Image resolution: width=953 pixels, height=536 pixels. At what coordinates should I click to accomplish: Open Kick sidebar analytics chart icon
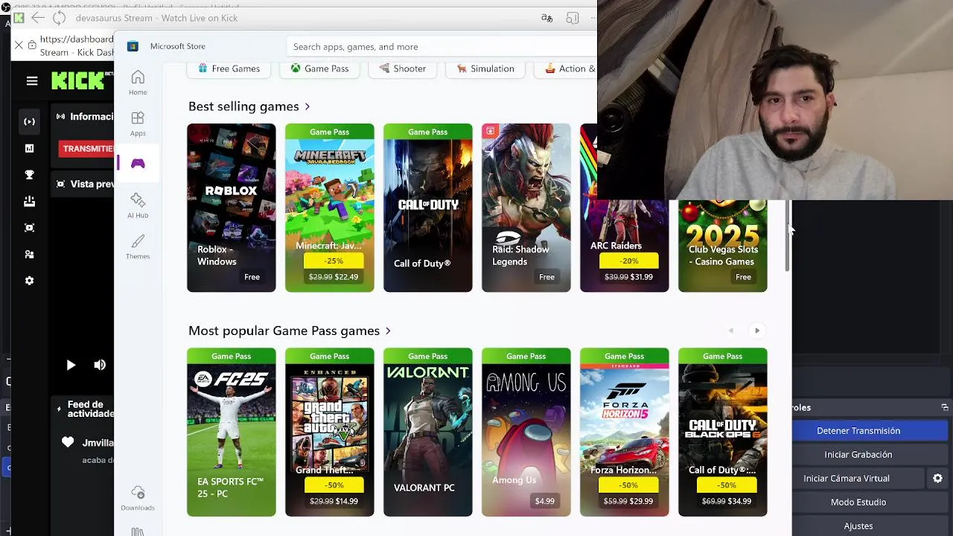29,148
